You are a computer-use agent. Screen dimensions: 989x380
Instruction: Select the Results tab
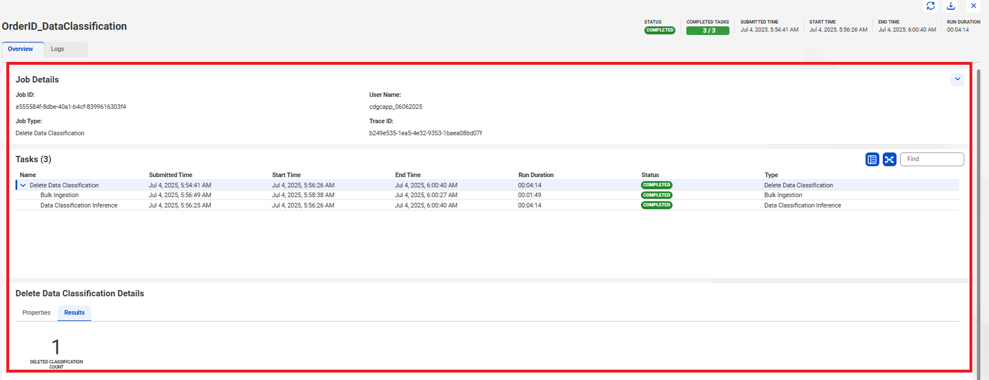(74, 312)
